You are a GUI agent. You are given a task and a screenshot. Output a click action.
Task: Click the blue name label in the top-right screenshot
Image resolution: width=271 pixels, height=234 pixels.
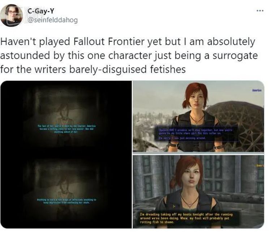coord(257,90)
